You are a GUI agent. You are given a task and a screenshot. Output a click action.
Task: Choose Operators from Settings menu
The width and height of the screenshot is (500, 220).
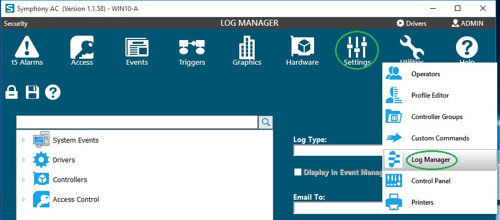tap(439, 74)
